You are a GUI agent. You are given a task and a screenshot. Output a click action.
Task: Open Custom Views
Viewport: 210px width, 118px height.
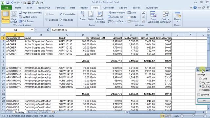tap(28, 17)
